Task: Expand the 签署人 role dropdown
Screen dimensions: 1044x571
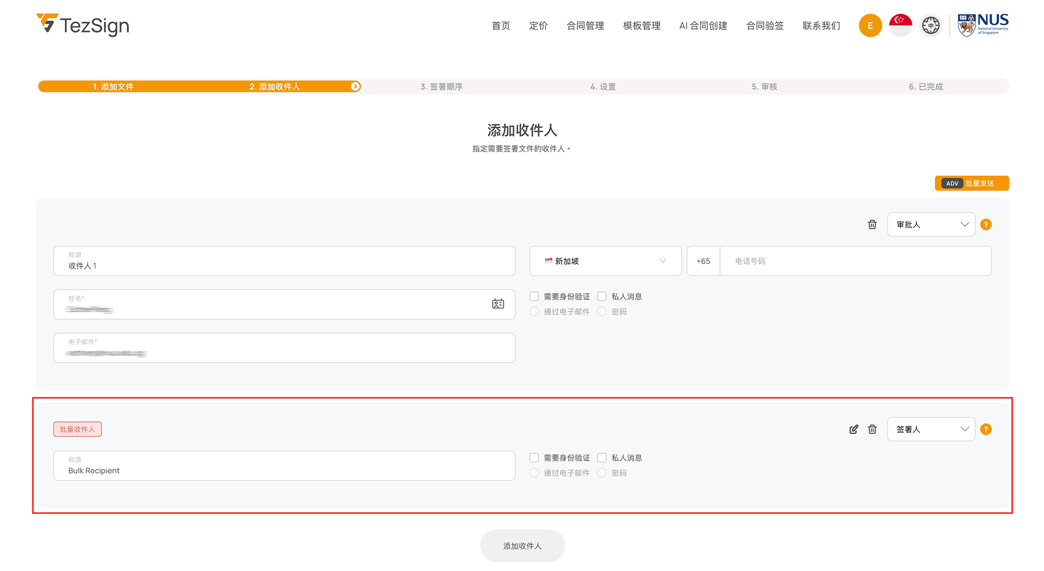Action: (931, 430)
